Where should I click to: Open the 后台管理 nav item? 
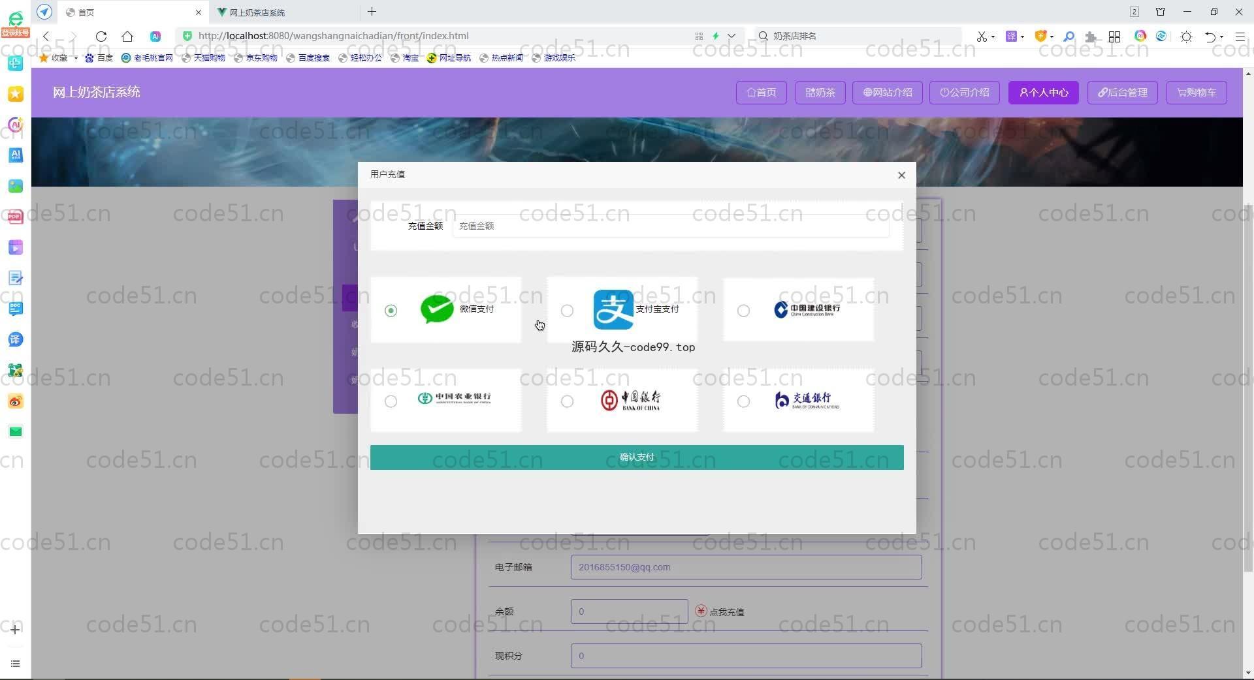[x=1123, y=93]
